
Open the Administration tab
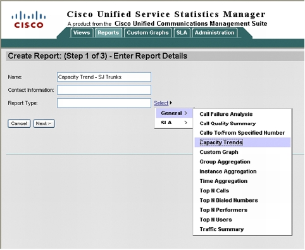point(215,33)
